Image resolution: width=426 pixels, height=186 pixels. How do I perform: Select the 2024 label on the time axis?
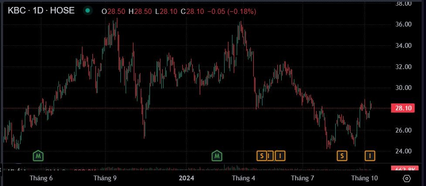pos(186,178)
